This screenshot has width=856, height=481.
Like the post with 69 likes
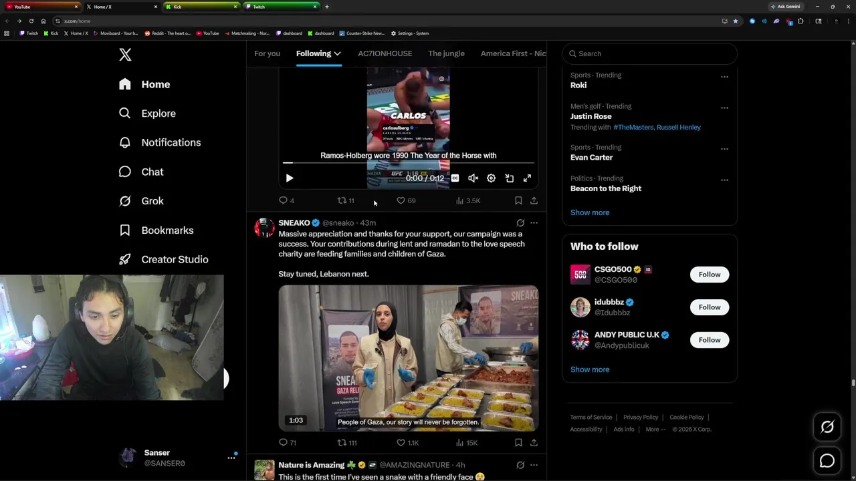point(406,200)
